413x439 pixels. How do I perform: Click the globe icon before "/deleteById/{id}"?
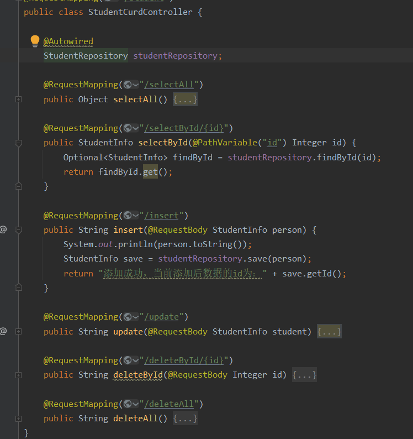(128, 360)
